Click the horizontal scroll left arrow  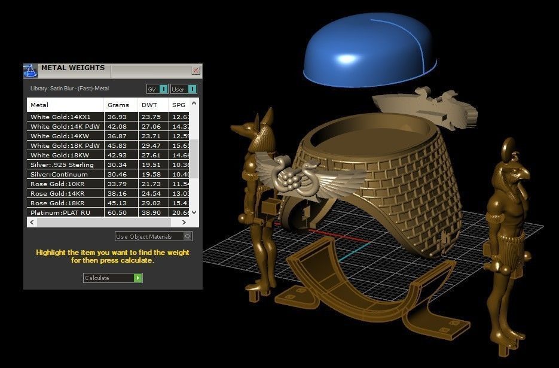coord(32,222)
